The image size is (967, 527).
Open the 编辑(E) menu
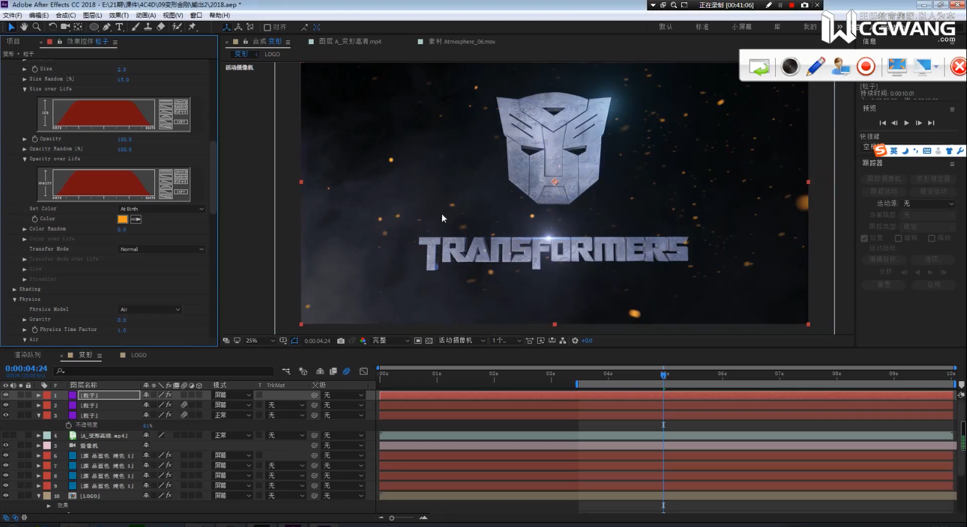[39, 15]
